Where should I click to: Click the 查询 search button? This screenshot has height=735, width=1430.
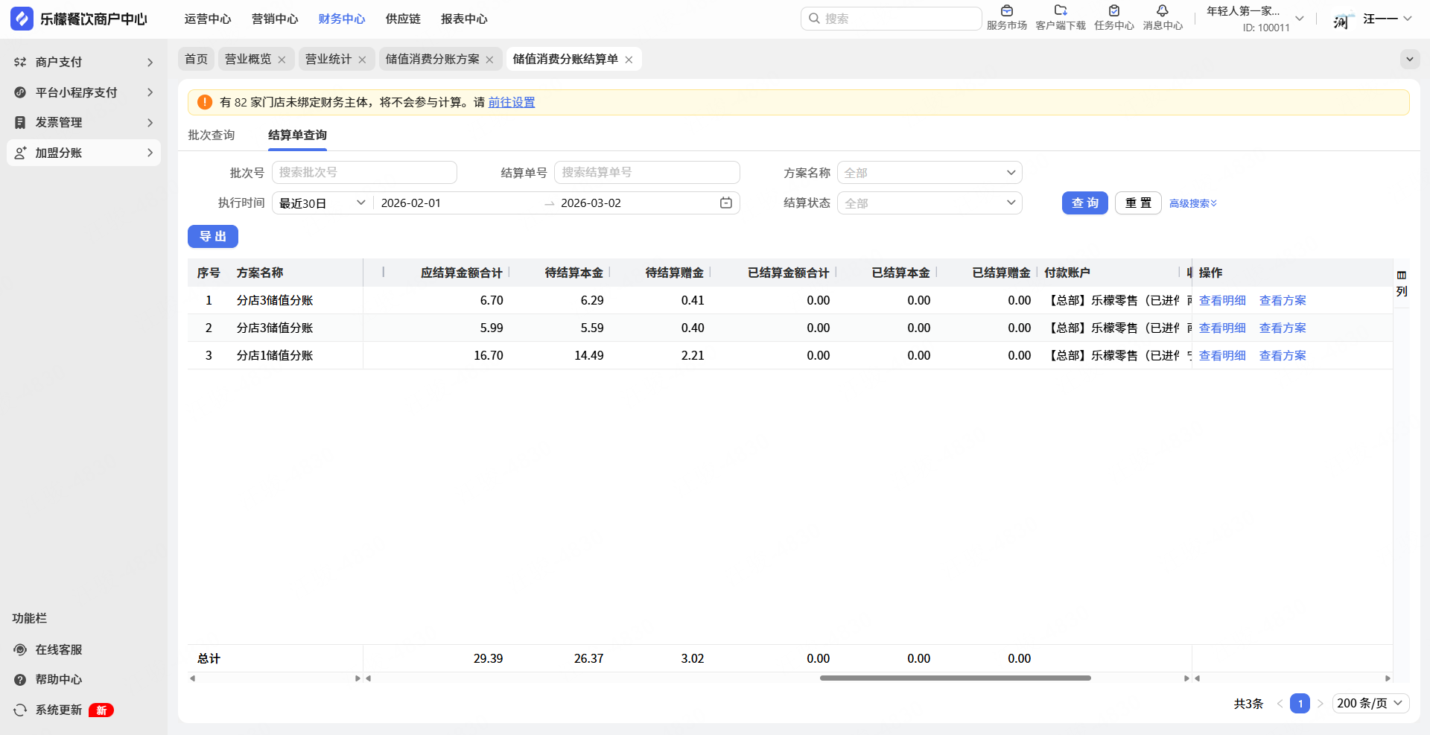coord(1084,203)
